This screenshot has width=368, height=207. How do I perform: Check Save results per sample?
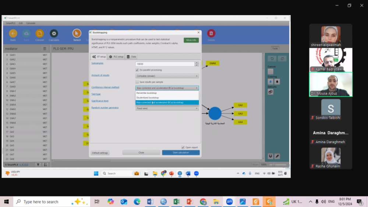(137, 82)
